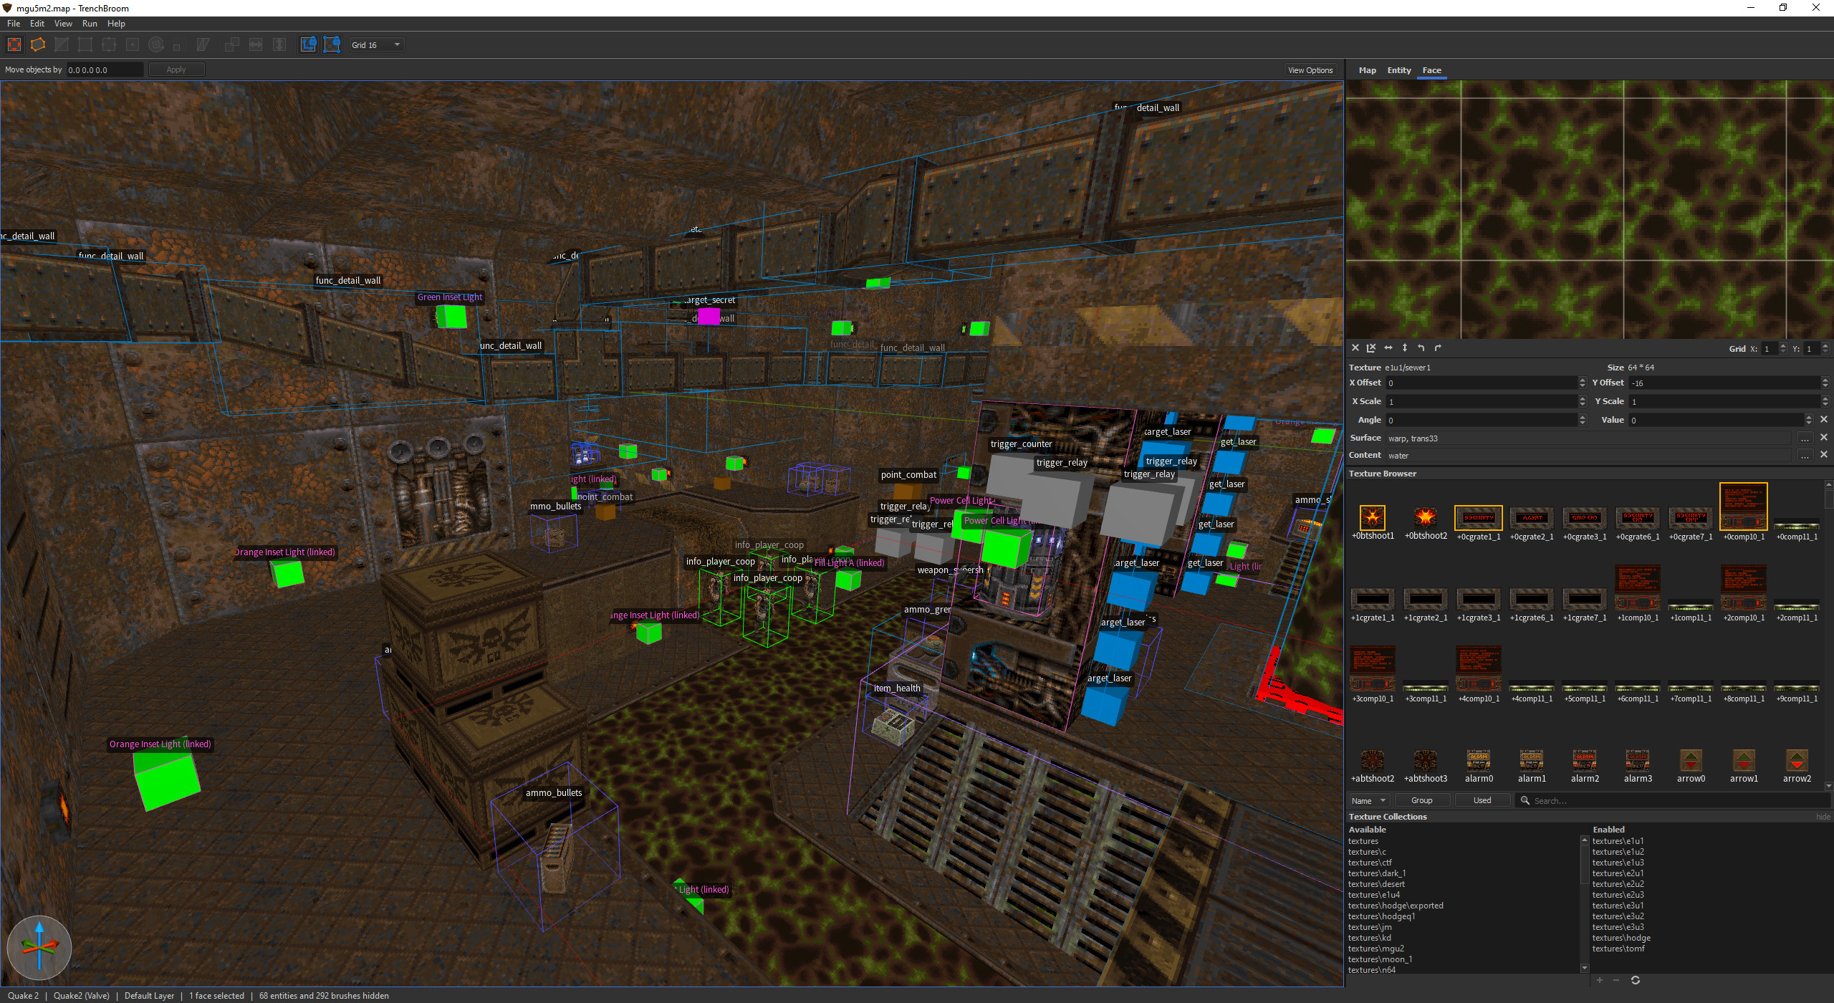Click the duplicate objects icon
The width and height of the screenshot is (1834, 1003).
tap(231, 44)
